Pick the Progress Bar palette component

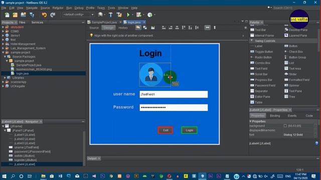pyautogui.click(x=261, y=80)
